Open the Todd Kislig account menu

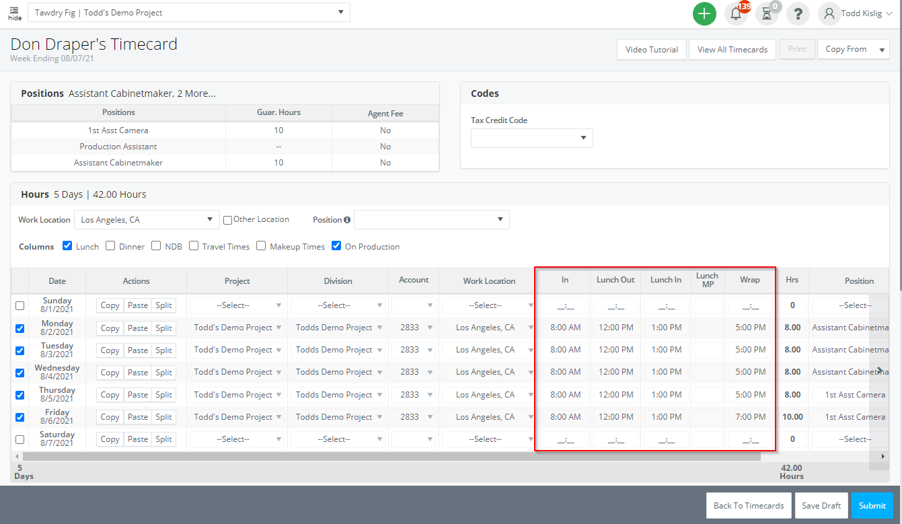point(856,13)
